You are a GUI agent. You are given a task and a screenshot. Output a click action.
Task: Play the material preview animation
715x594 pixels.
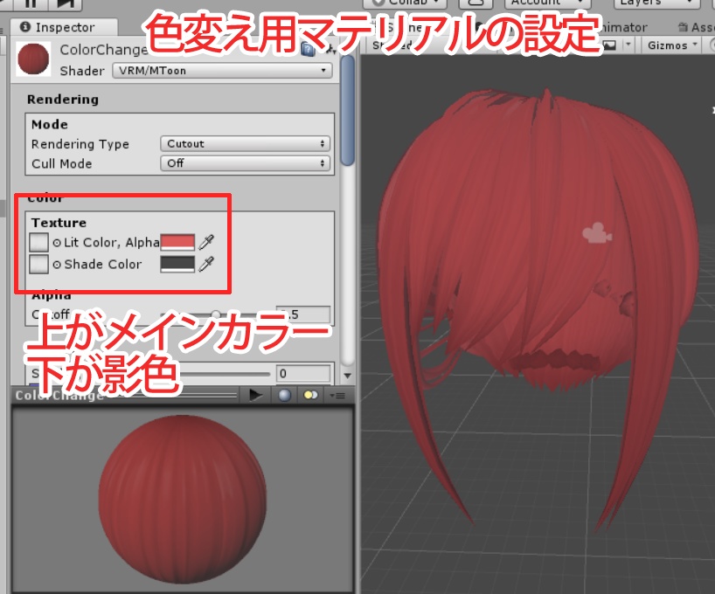click(256, 395)
